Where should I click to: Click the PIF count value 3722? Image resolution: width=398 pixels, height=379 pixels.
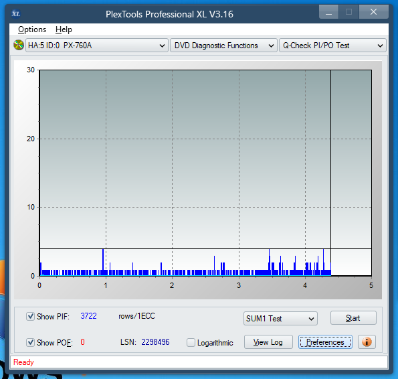pyautogui.click(x=88, y=316)
